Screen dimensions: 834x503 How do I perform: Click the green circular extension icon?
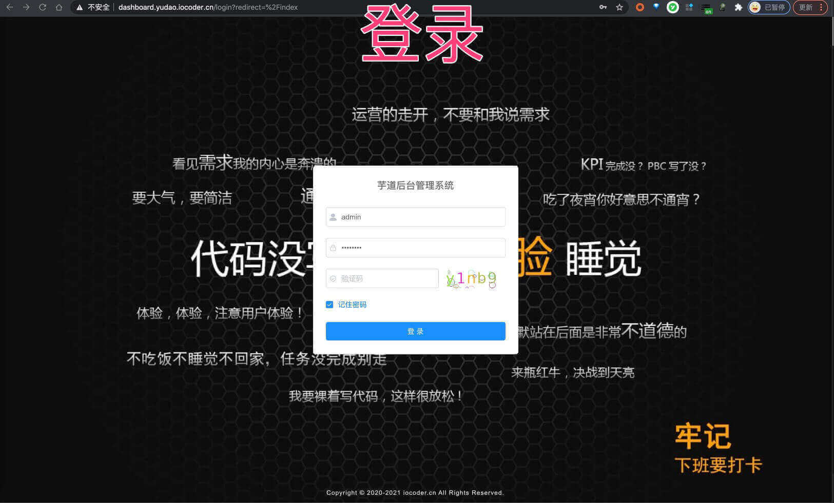tap(672, 7)
